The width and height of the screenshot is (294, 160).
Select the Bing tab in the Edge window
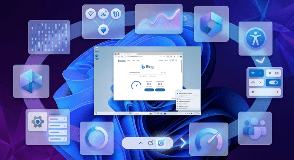coord(129,54)
